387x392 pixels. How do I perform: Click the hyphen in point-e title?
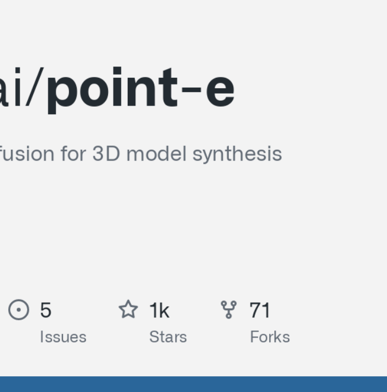pos(191,90)
